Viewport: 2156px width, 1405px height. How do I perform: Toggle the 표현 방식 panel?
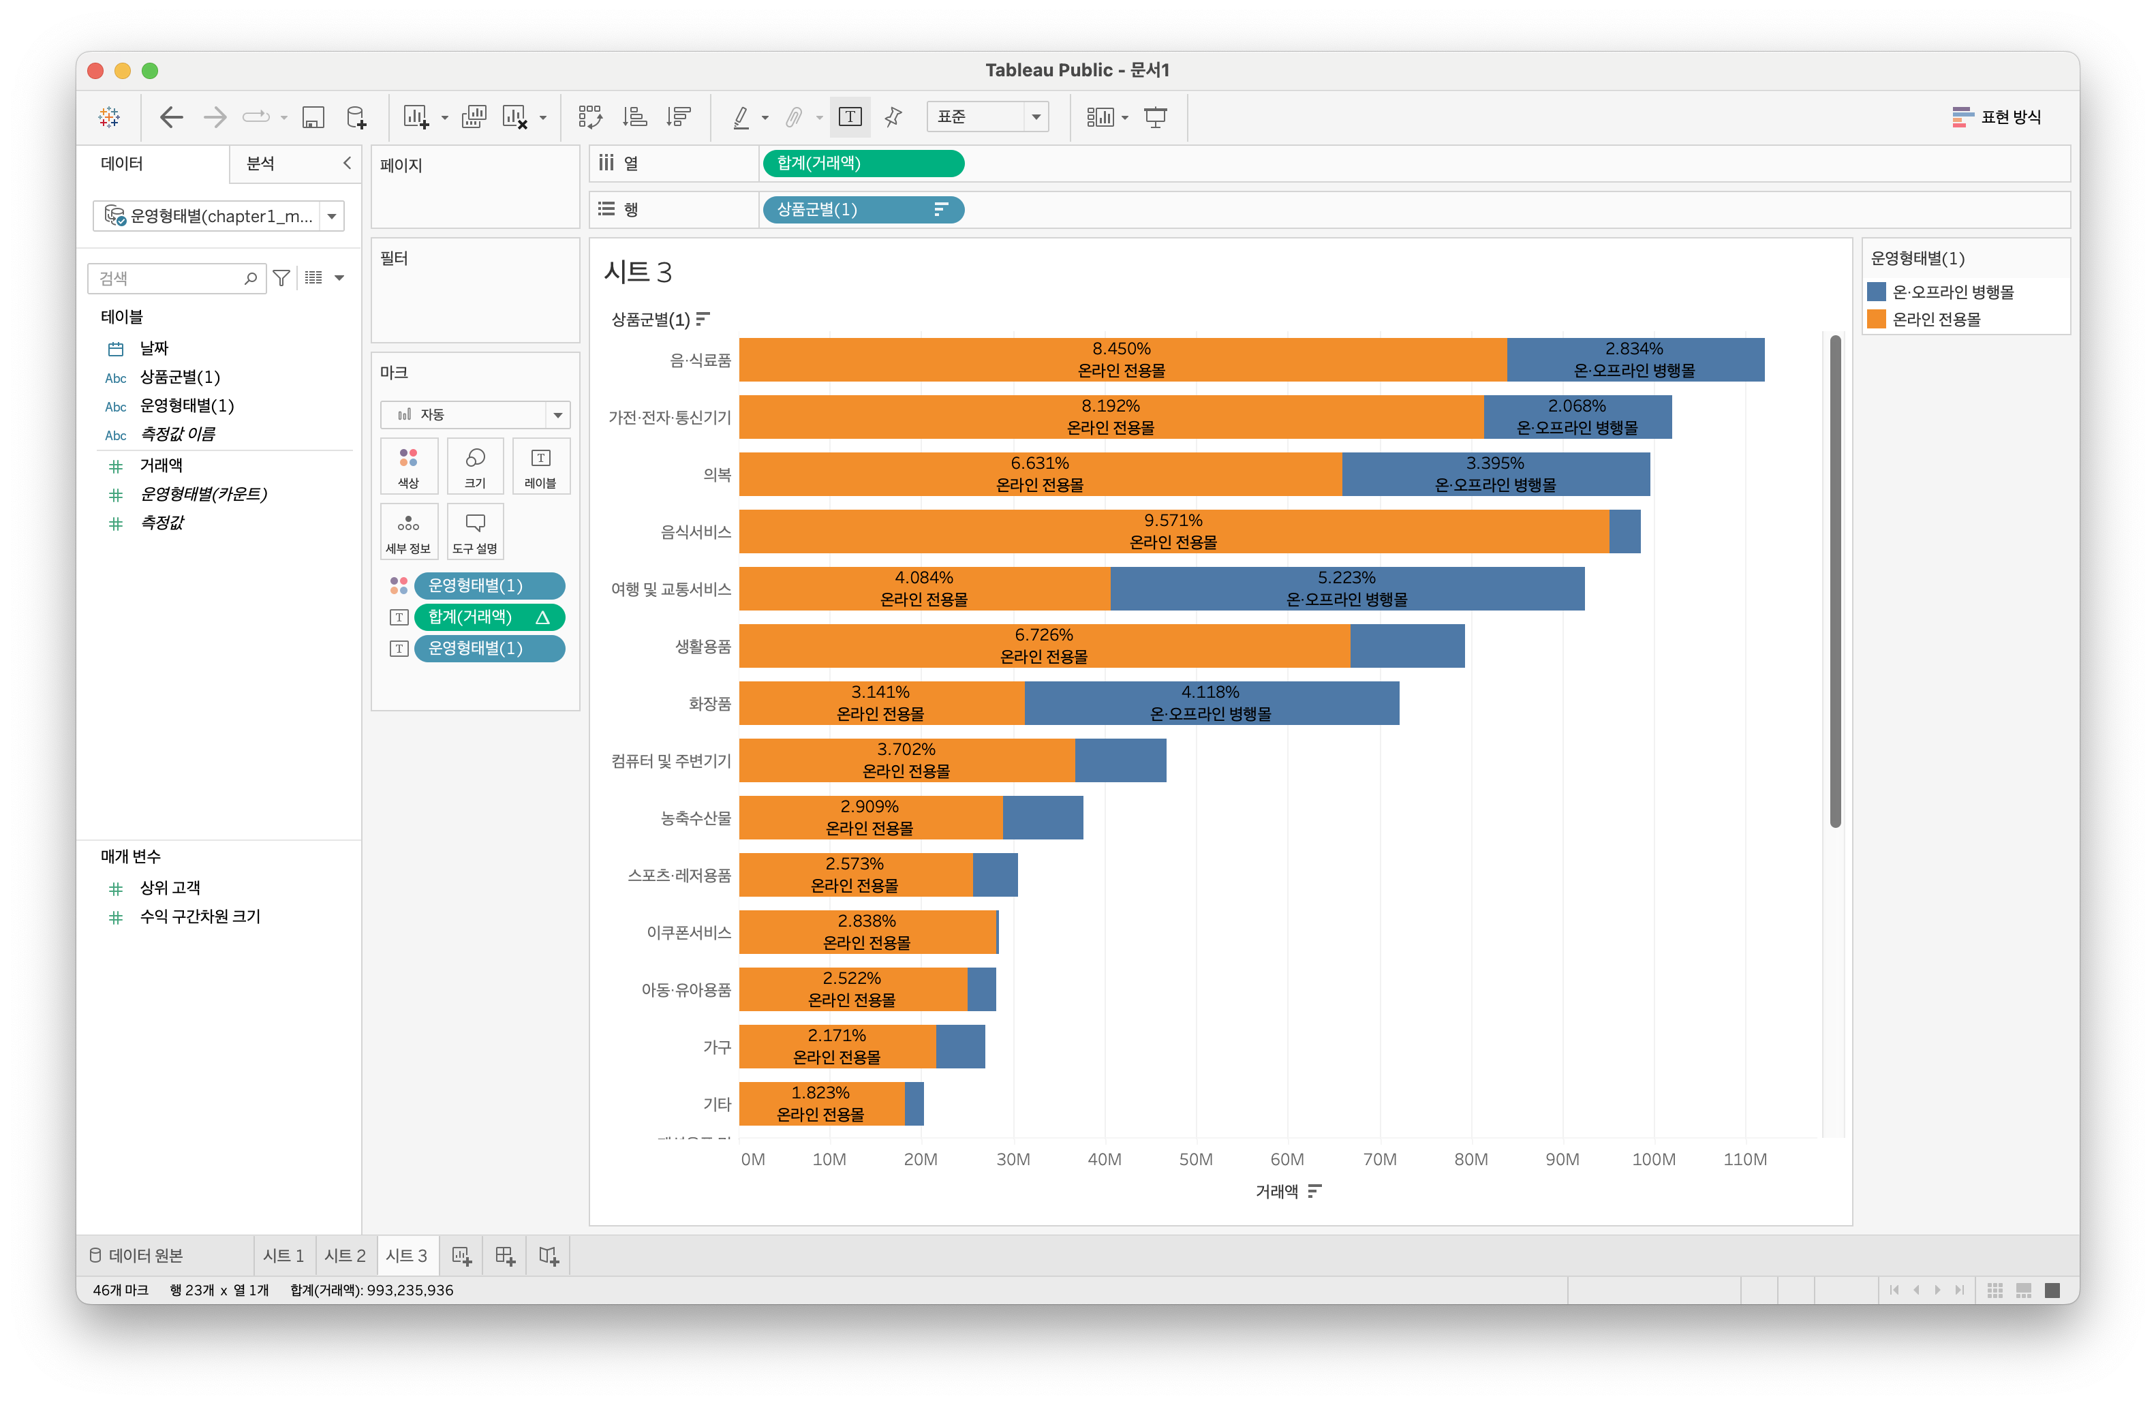coord(1996,117)
